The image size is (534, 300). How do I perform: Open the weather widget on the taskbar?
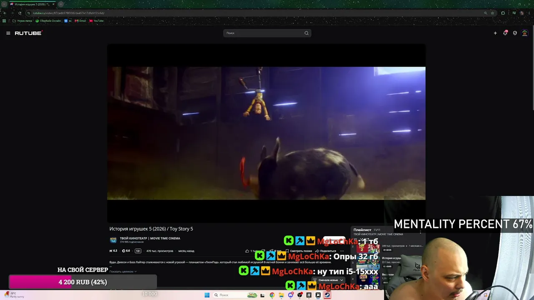click(13, 295)
